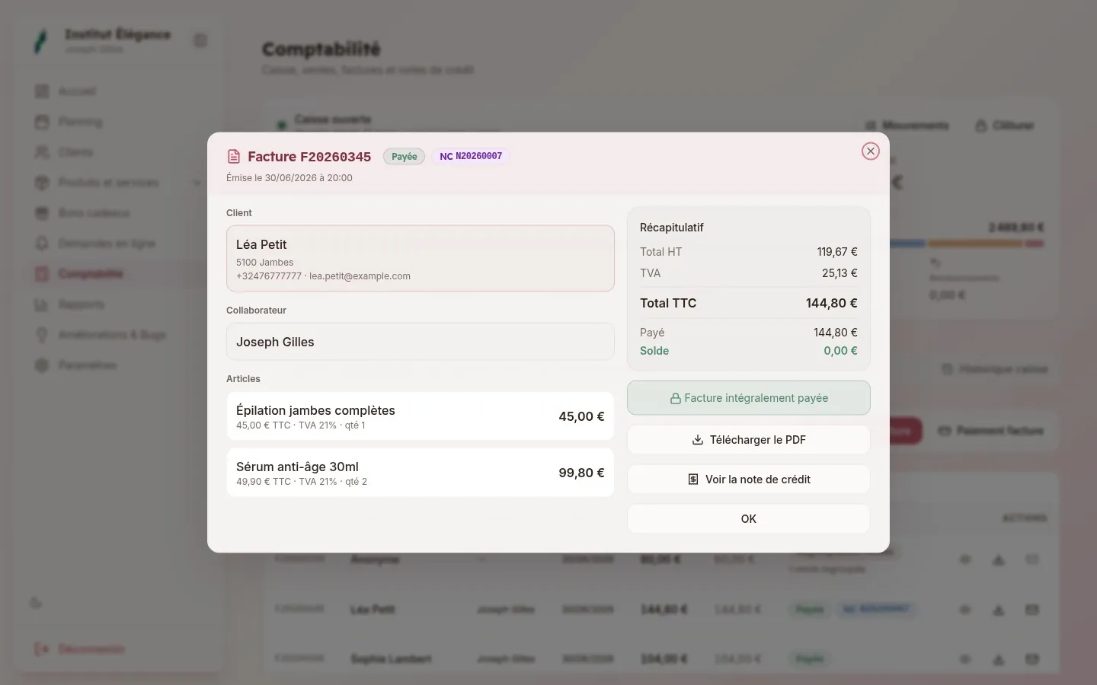Click the Payée status badge in the header

click(x=404, y=156)
